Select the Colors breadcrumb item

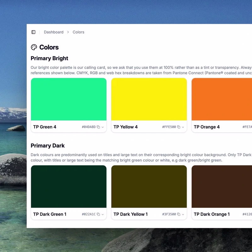point(78,32)
